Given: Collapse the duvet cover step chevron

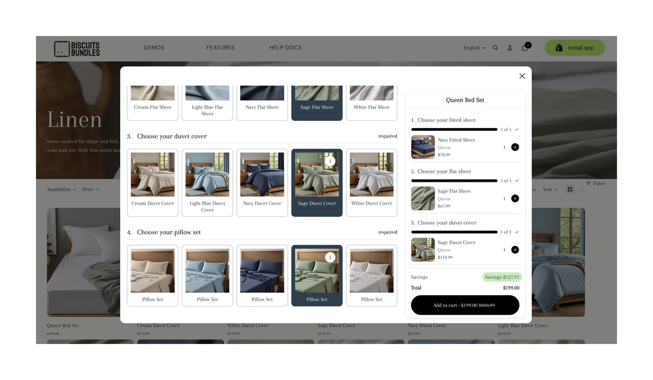Looking at the screenshot, I should tap(516, 232).
